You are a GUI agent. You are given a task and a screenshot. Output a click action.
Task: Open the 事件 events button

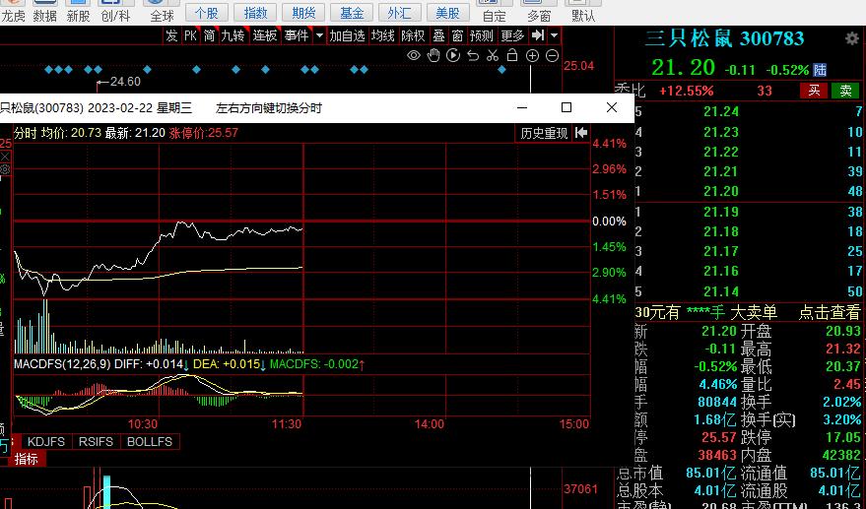297,35
